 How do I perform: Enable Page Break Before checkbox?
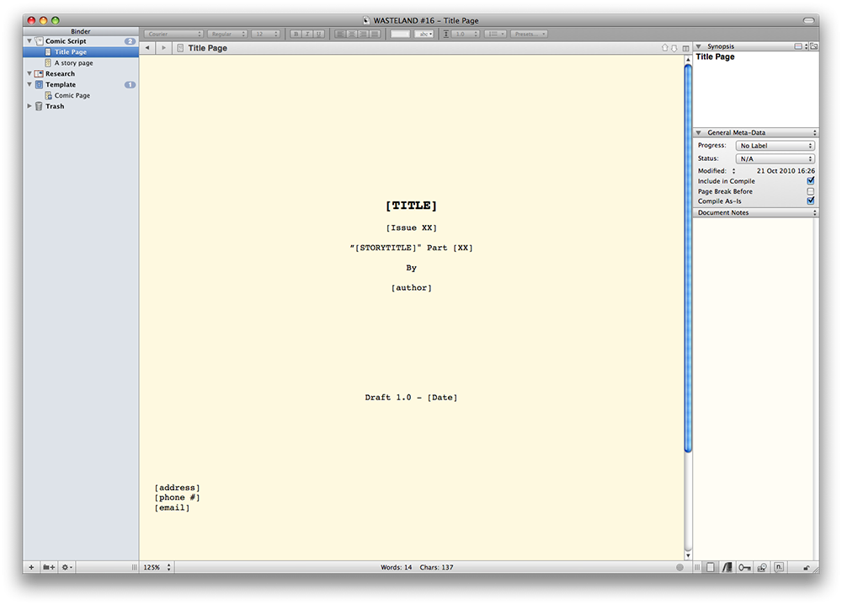[811, 191]
